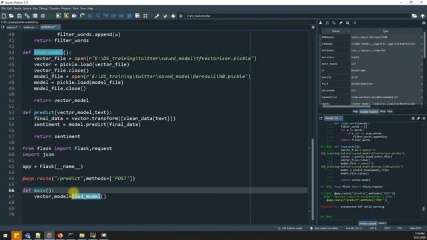Screen dimensions: 427x240
Task: Click the Re-run last script icon
Action: click(x=82, y=16)
